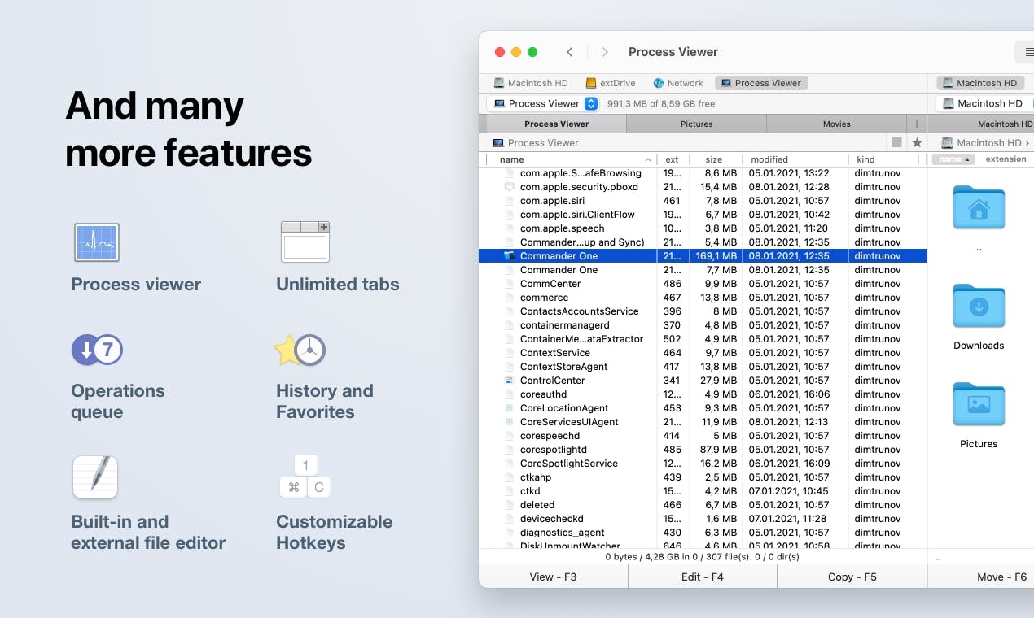Select Macintosh HD in left drive bar
Image resolution: width=1034 pixels, height=618 pixels.
[x=531, y=83]
